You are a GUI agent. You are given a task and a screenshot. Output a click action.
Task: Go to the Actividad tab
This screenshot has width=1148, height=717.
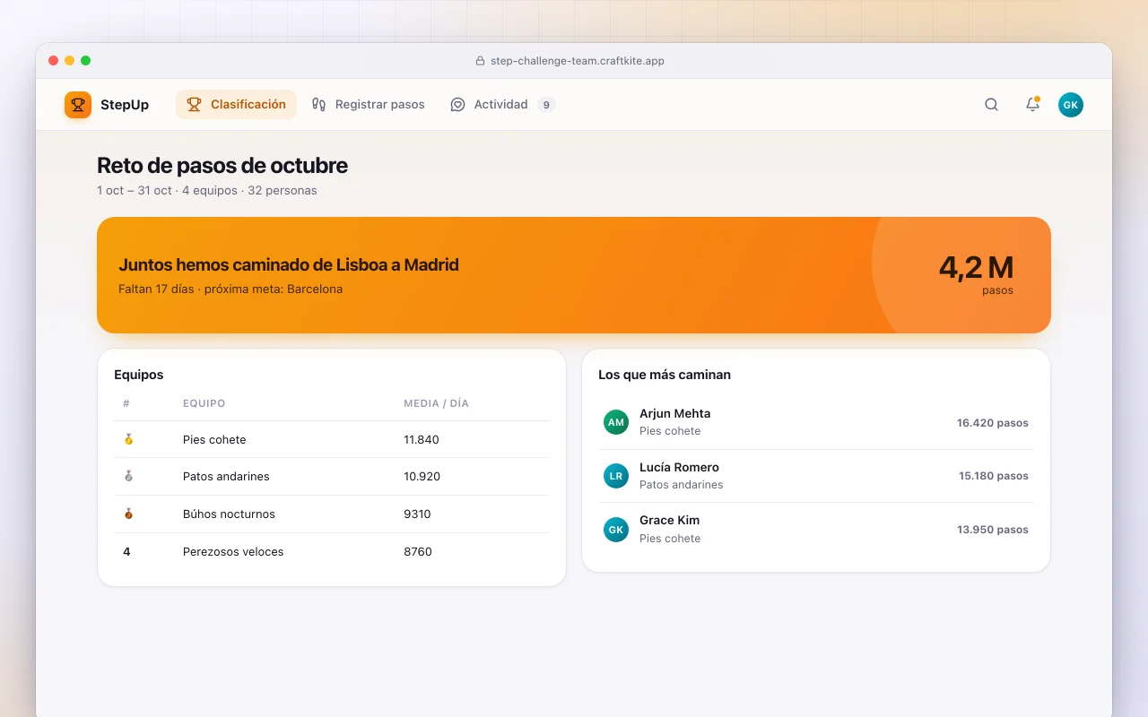click(502, 105)
